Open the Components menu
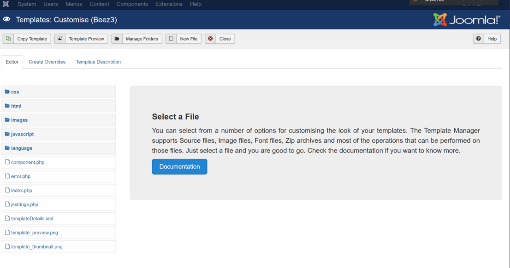Viewport: 510px width, 268px height. point(132,4)
